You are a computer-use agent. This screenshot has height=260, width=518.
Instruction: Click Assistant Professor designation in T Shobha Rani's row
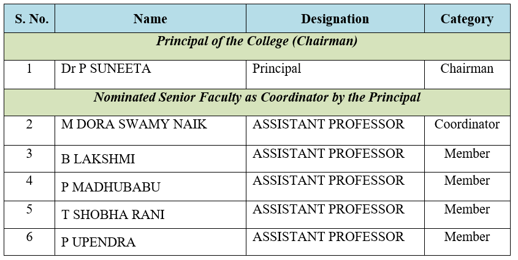coord(329,209)
